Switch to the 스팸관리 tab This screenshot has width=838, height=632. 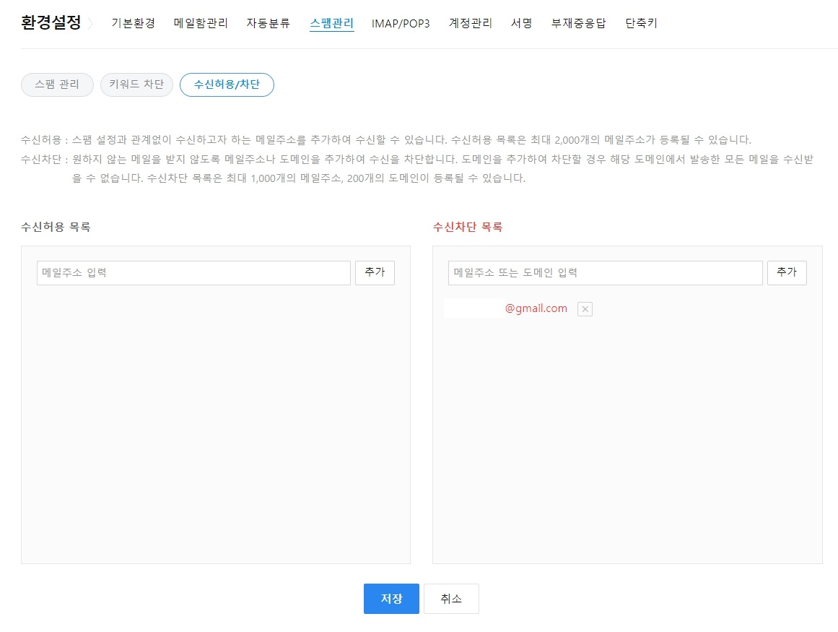(x=331, y=22)
